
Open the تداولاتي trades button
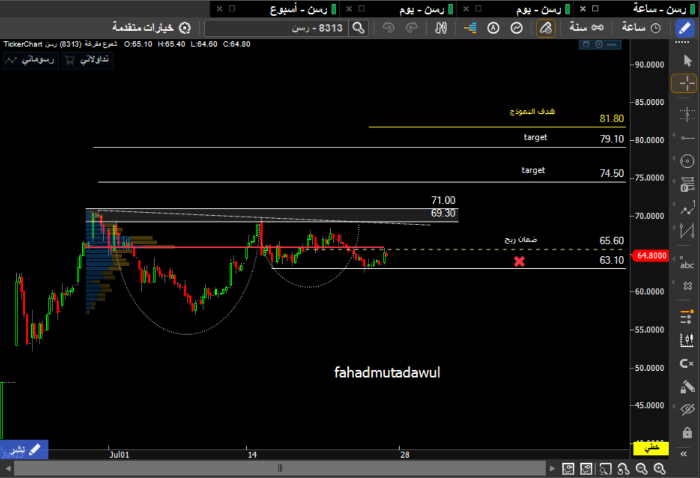coord(87,60)
